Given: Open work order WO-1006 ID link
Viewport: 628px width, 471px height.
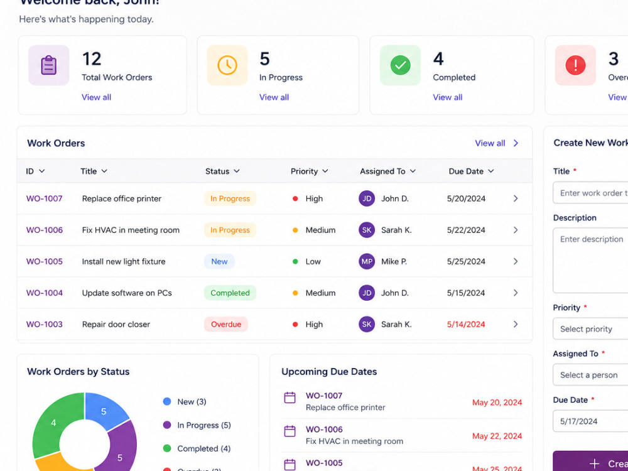Looking at the screenshot, I should [x=45, y=230].
